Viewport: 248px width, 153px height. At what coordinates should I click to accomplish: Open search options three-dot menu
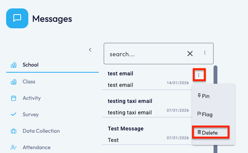pyautogui.click(x=205, y=53)
